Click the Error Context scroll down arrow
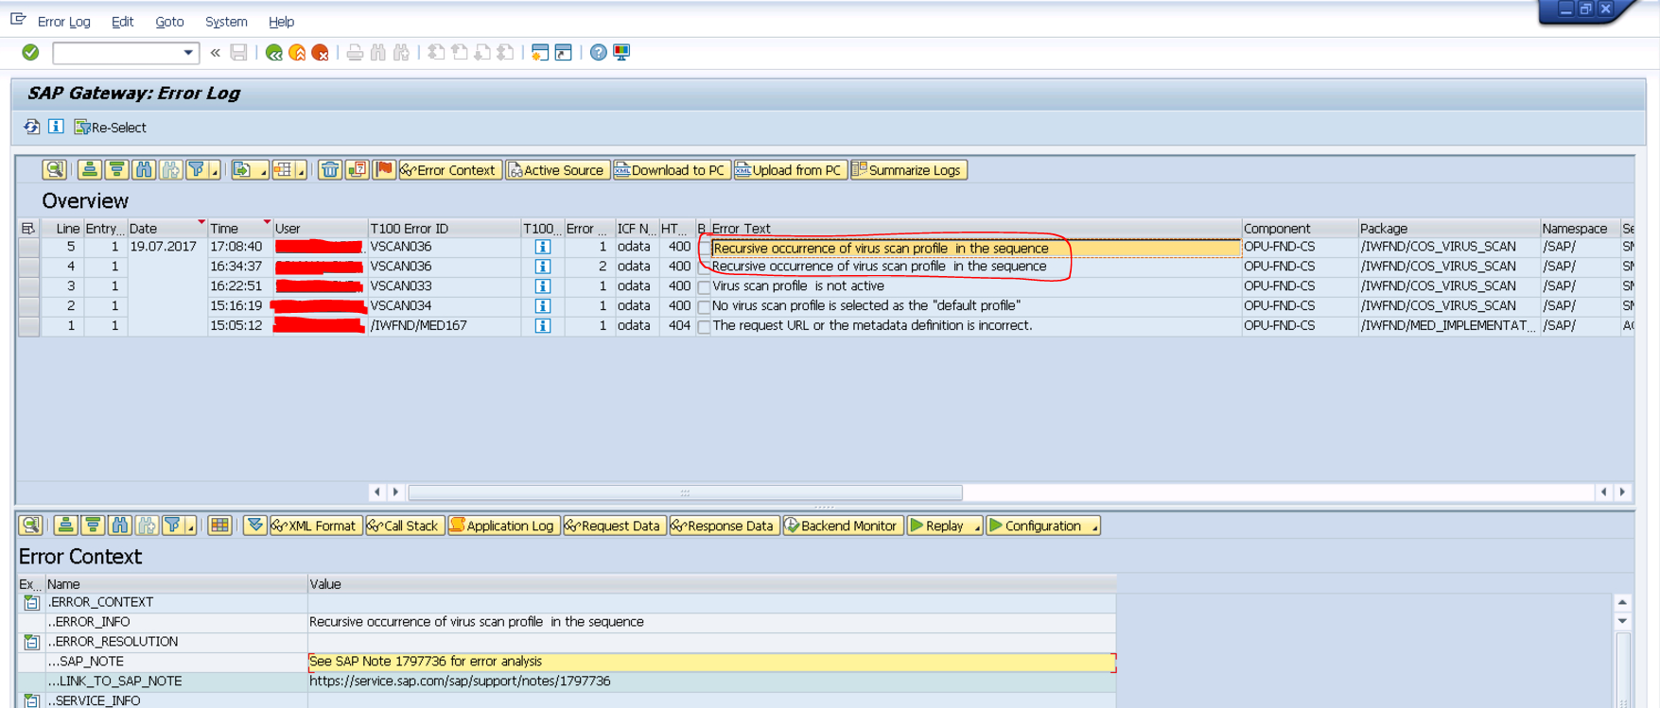 coord(1622,622)
